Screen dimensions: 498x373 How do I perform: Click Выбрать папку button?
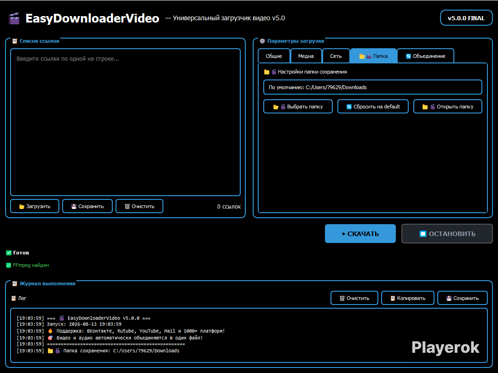pos(298,107)
